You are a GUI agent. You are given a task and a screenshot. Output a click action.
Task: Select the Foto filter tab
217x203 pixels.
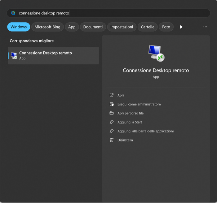[166, 27]
